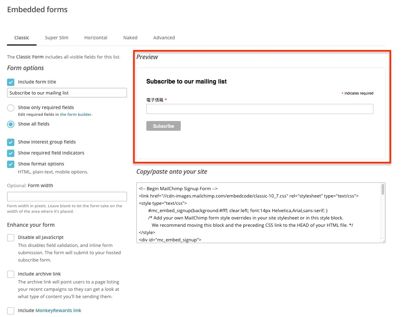The image size is (410, 317).
Task: Open the Super Slim tab
Action: click(57, 38)
